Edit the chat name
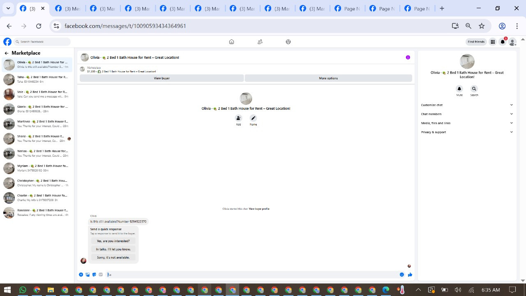Image resolution: width=526 pixels, height=296 pixels. click(253, 118)
